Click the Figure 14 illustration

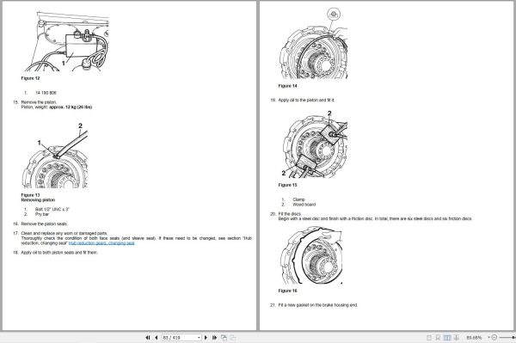tap(314, 44)
